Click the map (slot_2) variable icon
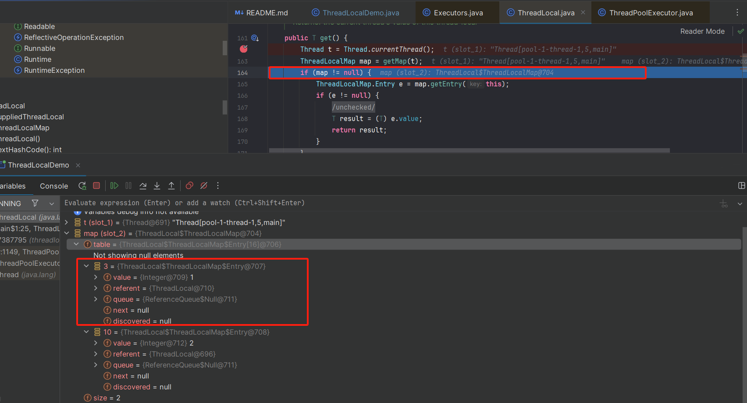 [78, 234]
